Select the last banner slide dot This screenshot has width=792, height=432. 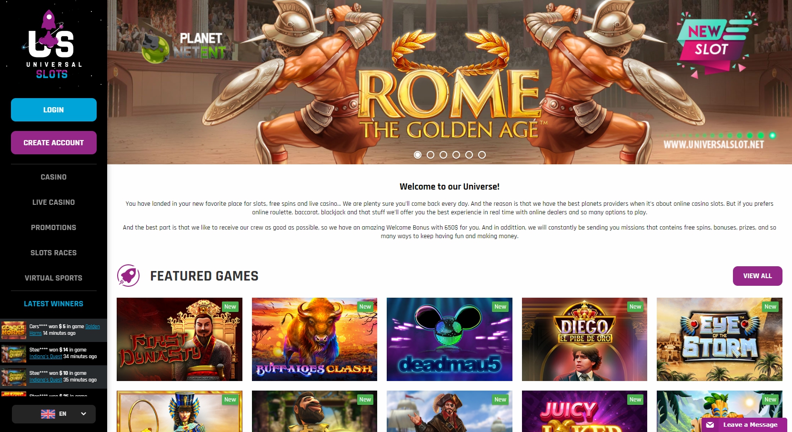tap(482, 155)
